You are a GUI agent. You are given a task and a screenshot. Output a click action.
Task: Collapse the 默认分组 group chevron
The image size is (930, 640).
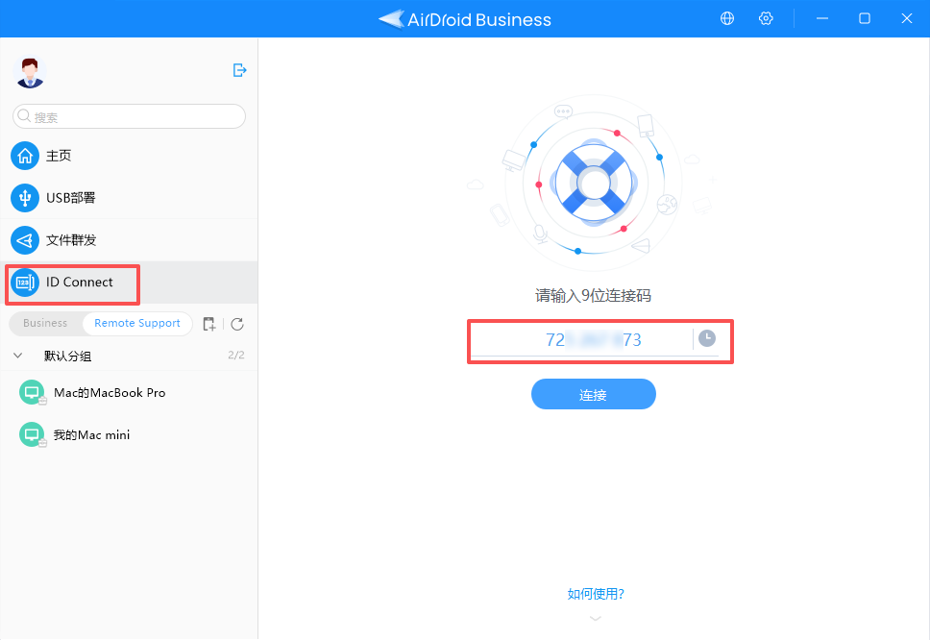coord(18,356)
